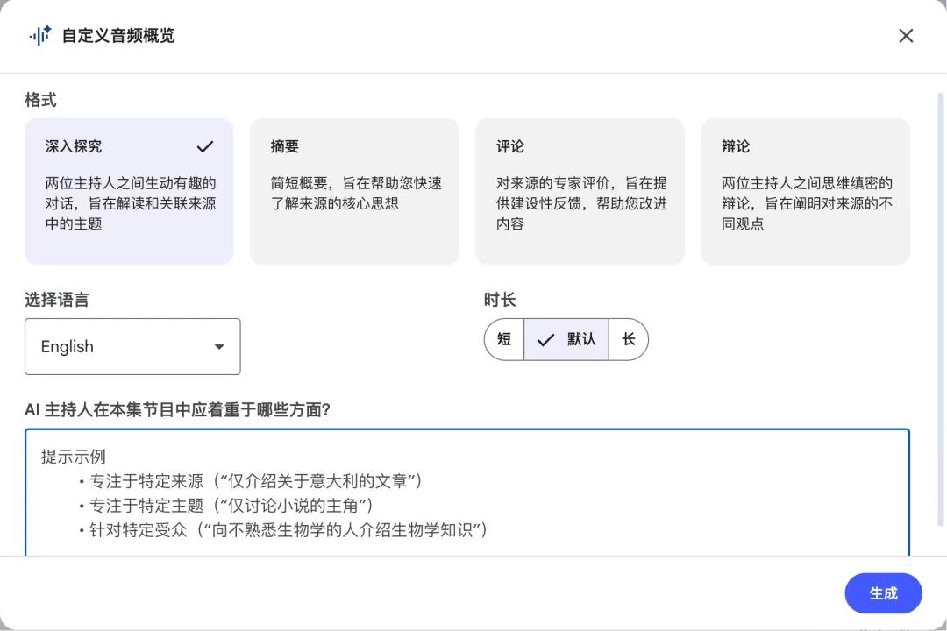Screen dimensions: 947x631
Task: Click the dialog's vertical scrollbar
Action: click(942, 307)
